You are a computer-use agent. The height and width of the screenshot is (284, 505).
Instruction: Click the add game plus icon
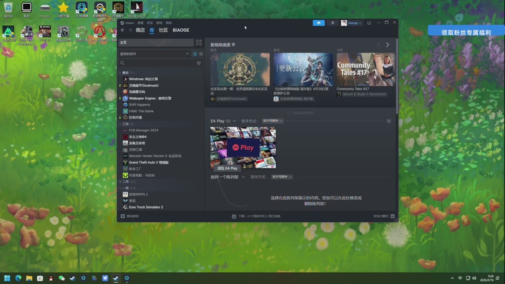point(122,216)
